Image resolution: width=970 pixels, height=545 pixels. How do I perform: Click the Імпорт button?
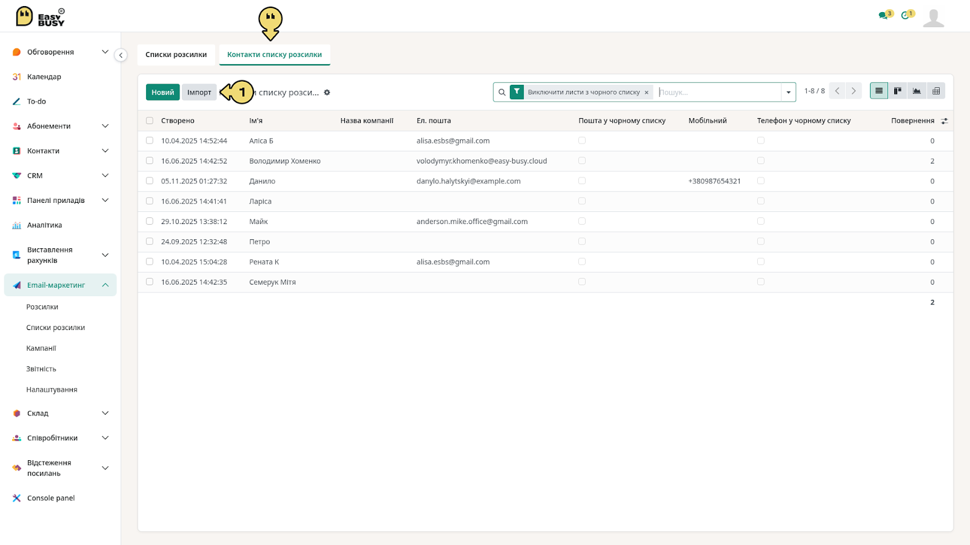[199, 92]
